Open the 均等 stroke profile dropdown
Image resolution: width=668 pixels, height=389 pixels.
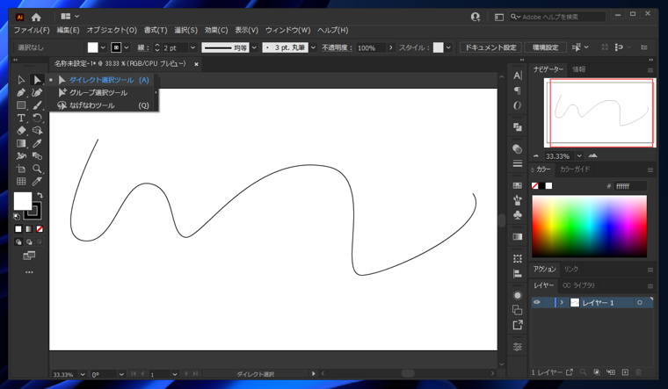(x=254, y=47)
